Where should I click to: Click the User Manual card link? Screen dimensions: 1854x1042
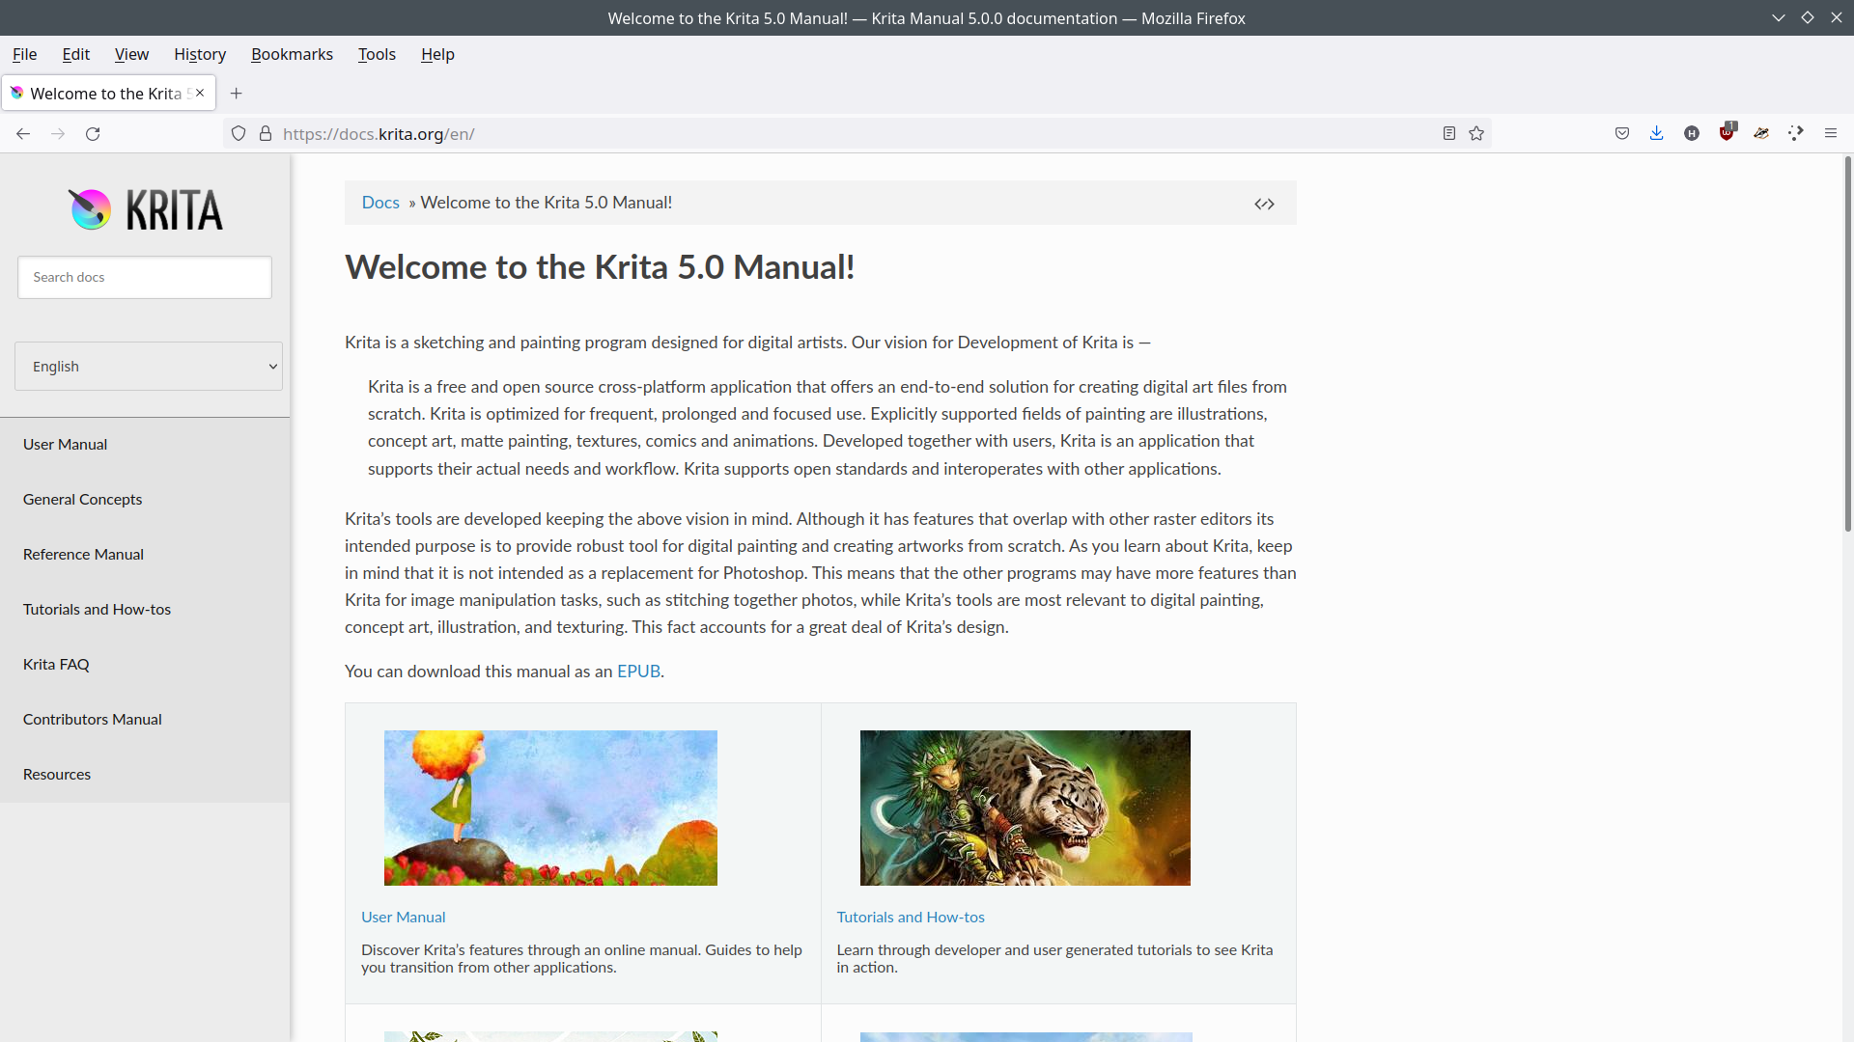404,918
